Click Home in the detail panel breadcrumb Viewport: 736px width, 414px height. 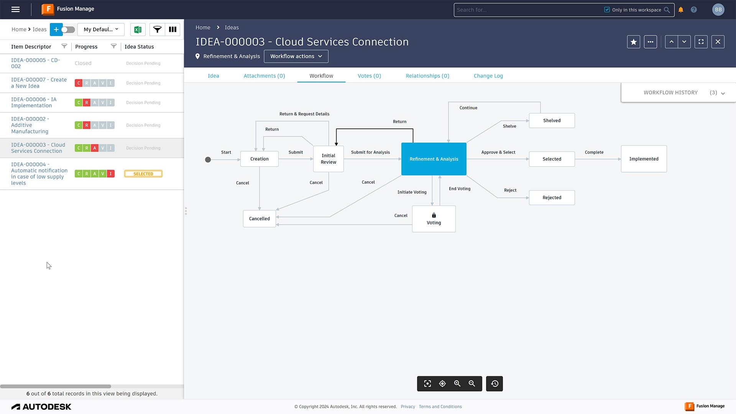[x=203, y=28]
